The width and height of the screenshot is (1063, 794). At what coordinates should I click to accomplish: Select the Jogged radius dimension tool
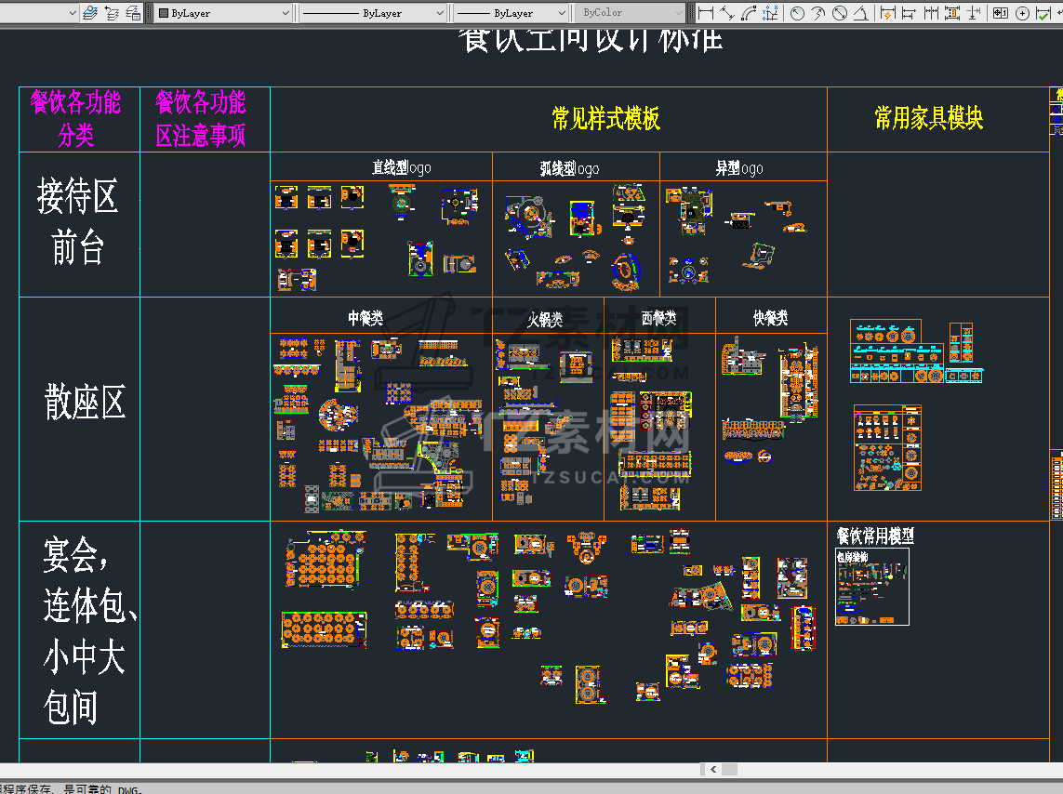pos(818,12)
